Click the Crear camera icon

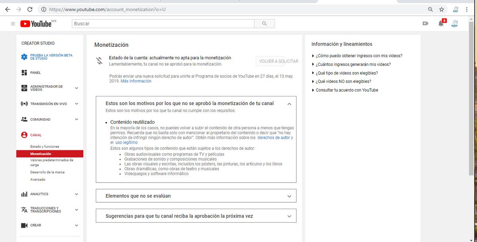pos(24,225)
